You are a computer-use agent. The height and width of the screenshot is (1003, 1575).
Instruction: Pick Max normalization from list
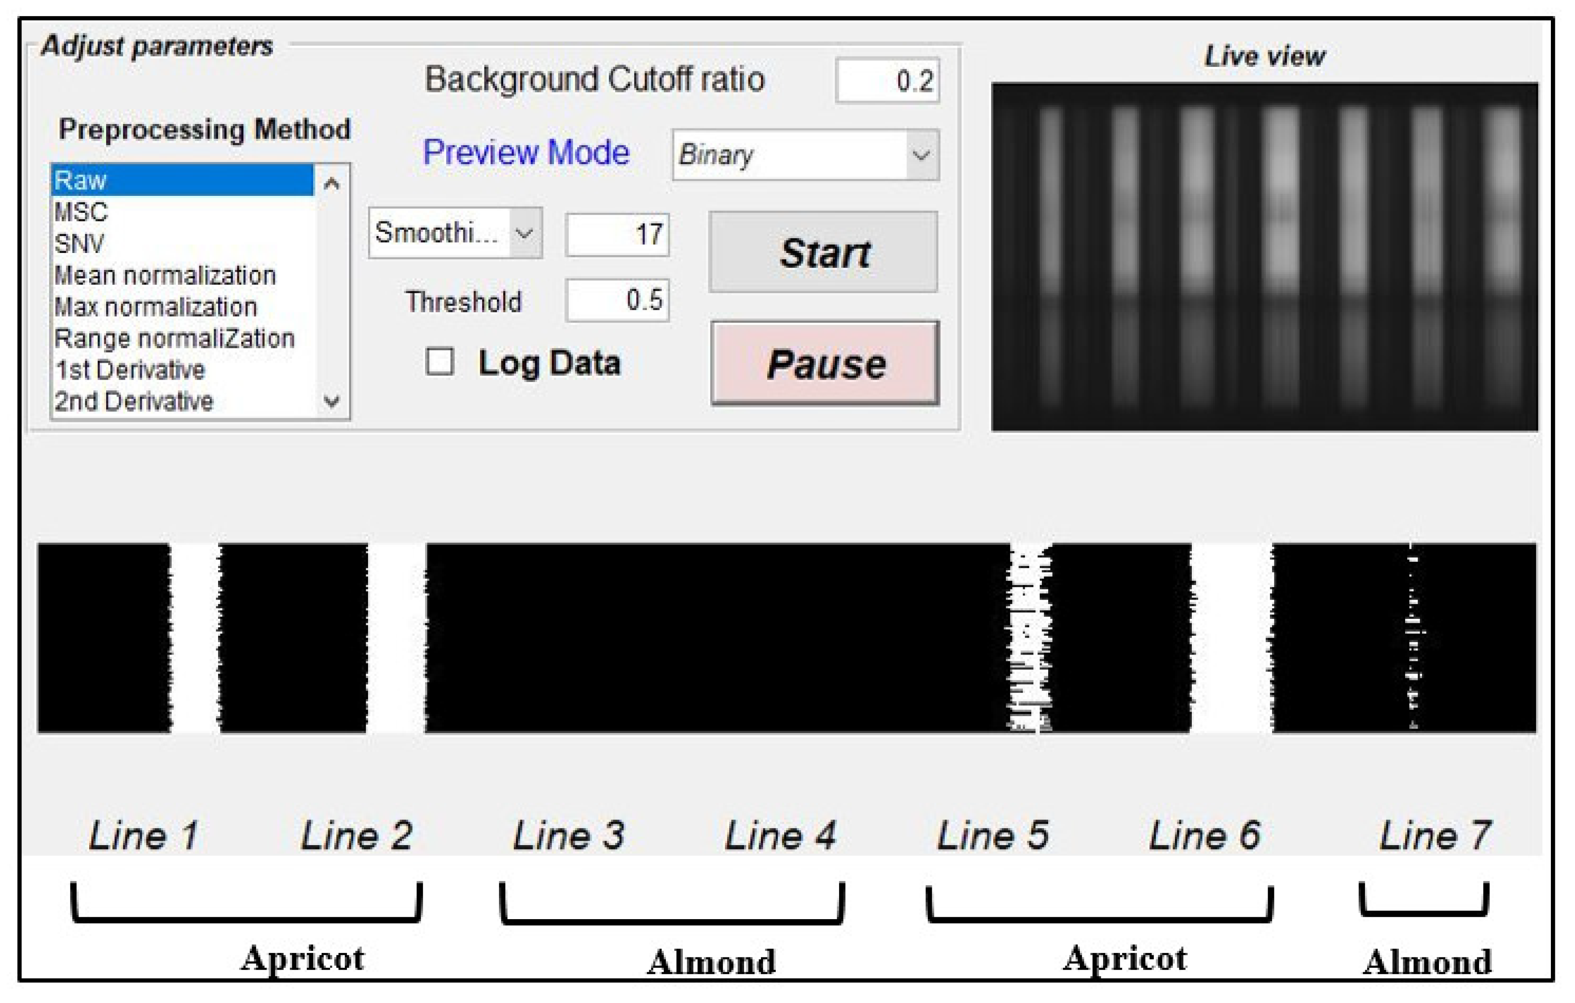[182, 306]
